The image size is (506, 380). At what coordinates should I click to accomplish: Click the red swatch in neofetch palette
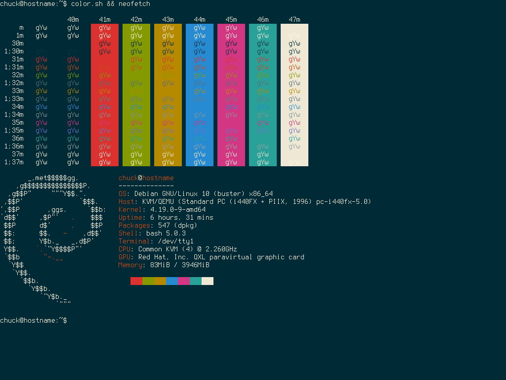(x=136, y=281)
